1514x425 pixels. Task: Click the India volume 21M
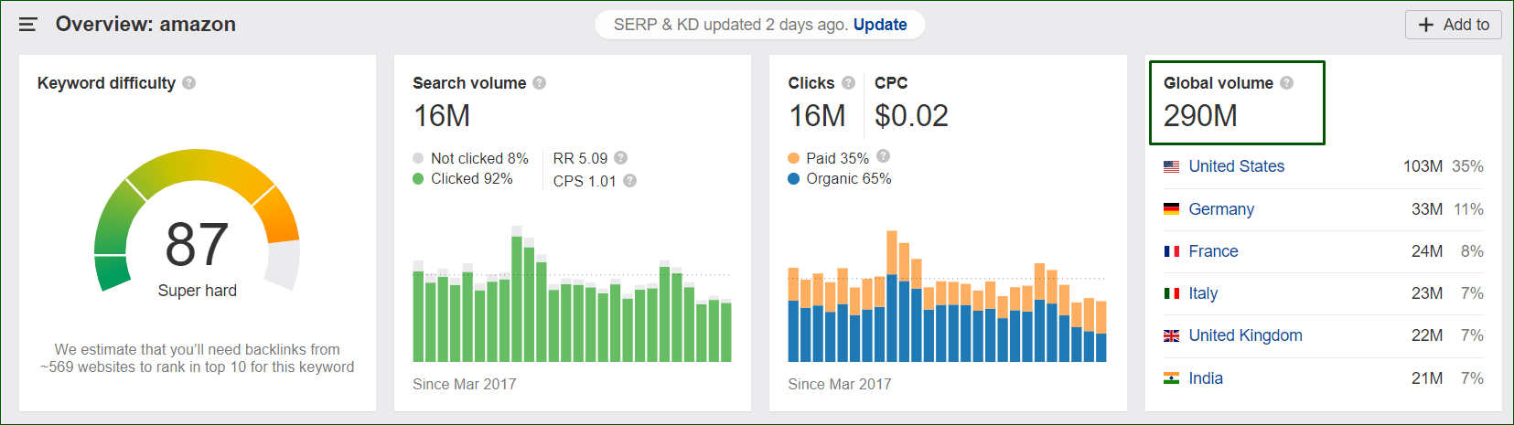coord(1427,378)
